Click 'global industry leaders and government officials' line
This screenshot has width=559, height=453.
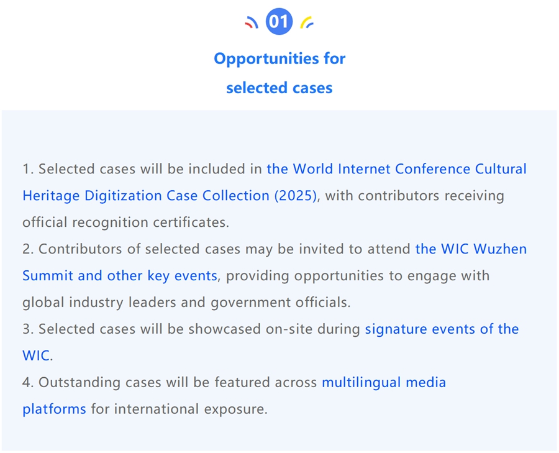click(x=186, y=303)
